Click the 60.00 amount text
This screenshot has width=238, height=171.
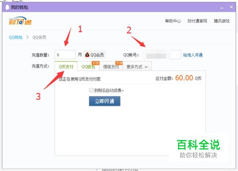184,78
